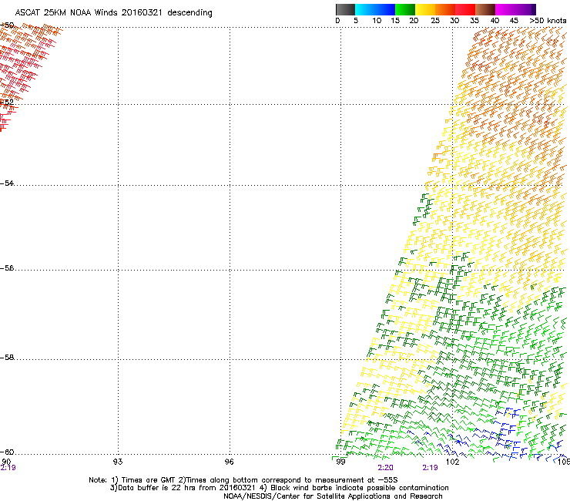The width and height of the screenshot is (570, 501).
Task: Click the '30' label on the color scale
Action: tap(454, 21)
